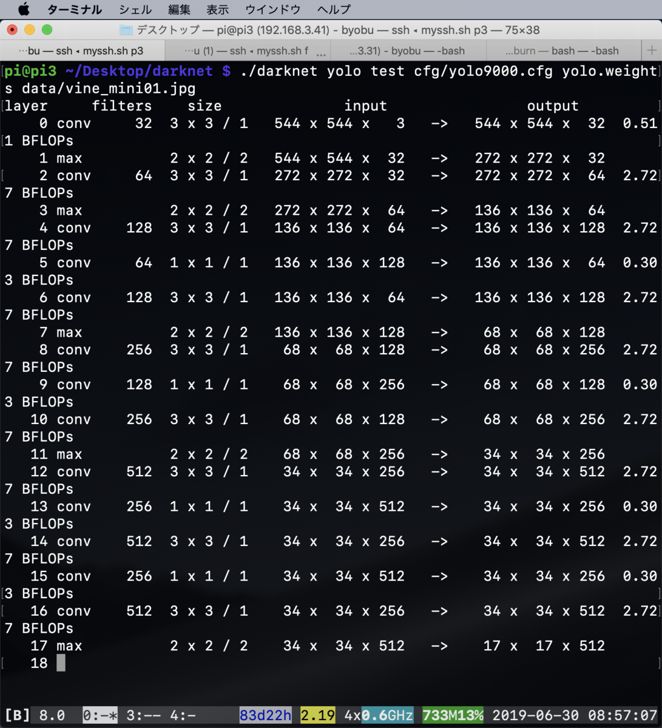Click the 'filters' column header
The image size is (662, 728).
click(x=121, y=106)
